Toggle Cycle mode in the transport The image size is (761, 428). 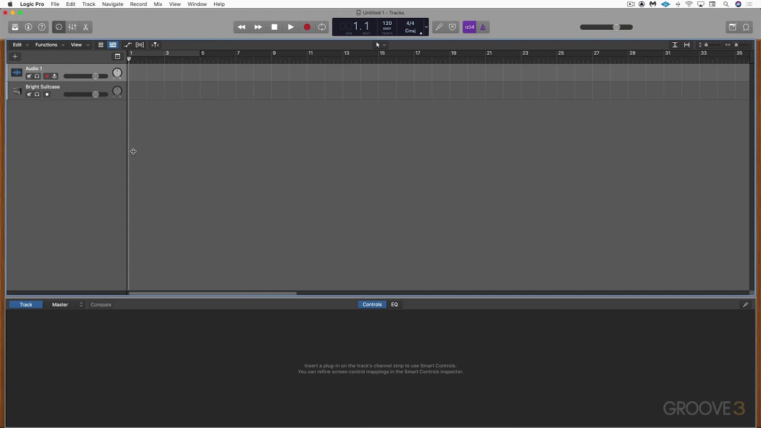pos(322,27)
